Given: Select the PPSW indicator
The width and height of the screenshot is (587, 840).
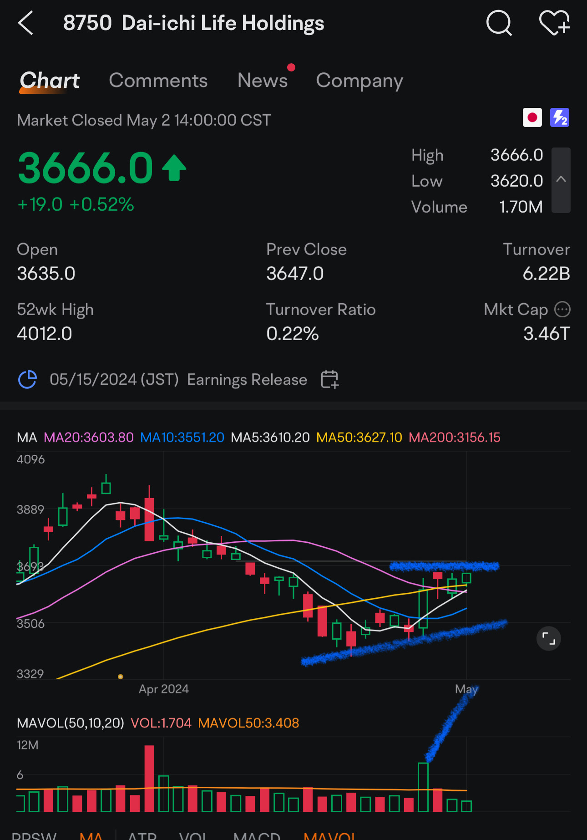Looking at the screenshot, I should 34,835.
